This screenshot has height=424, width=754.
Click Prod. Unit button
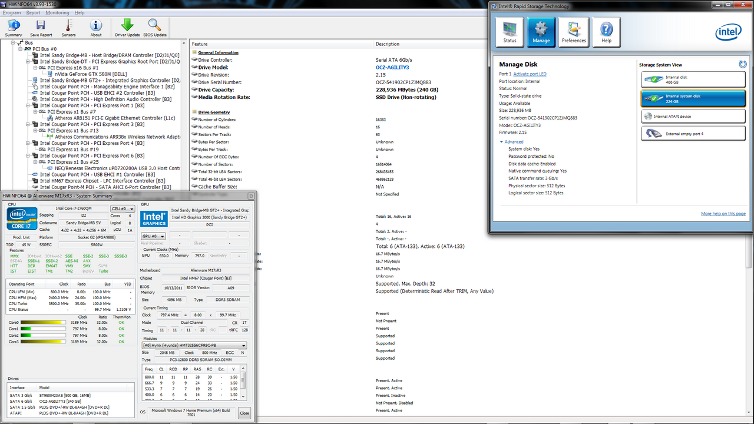pyautogui.click(x=22, y=237)
